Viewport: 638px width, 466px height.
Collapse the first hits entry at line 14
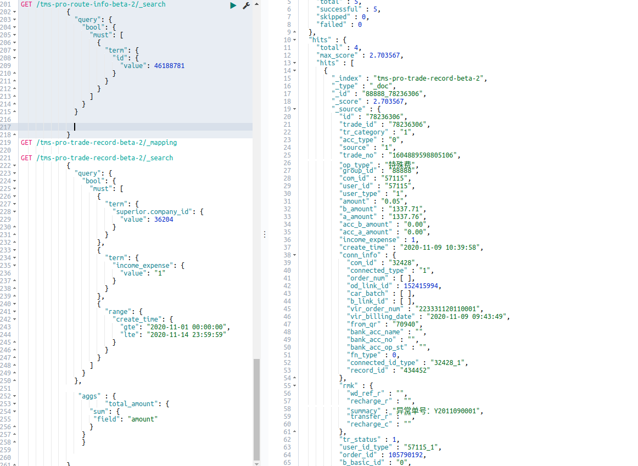pyautogui.click(x=293, y=70)
